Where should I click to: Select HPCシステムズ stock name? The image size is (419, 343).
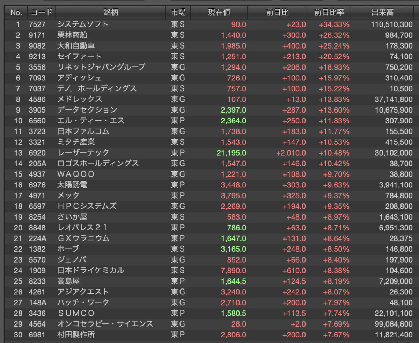pyautogui.click(x=87, y=206)
